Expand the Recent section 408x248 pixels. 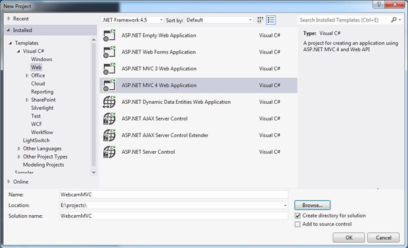click(8, 18)
